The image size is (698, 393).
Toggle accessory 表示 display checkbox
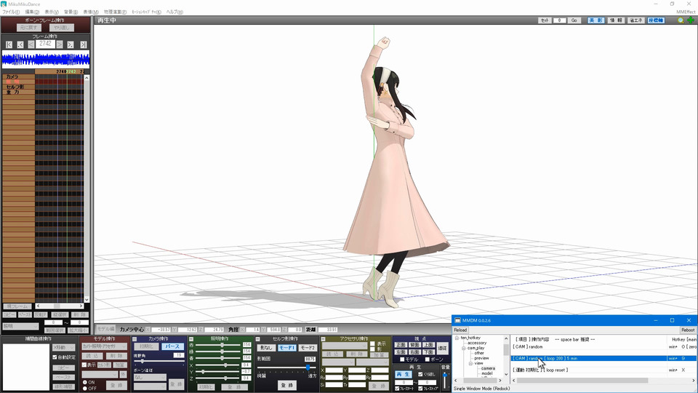tap(372, 344)
